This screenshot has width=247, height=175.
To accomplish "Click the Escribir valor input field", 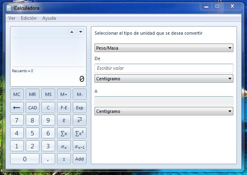I will coord(164,68).
